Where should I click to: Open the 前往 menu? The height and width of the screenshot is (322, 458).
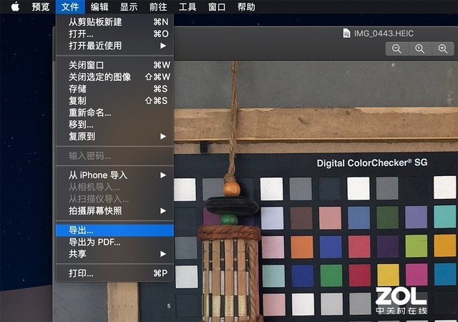click(158, 6)
